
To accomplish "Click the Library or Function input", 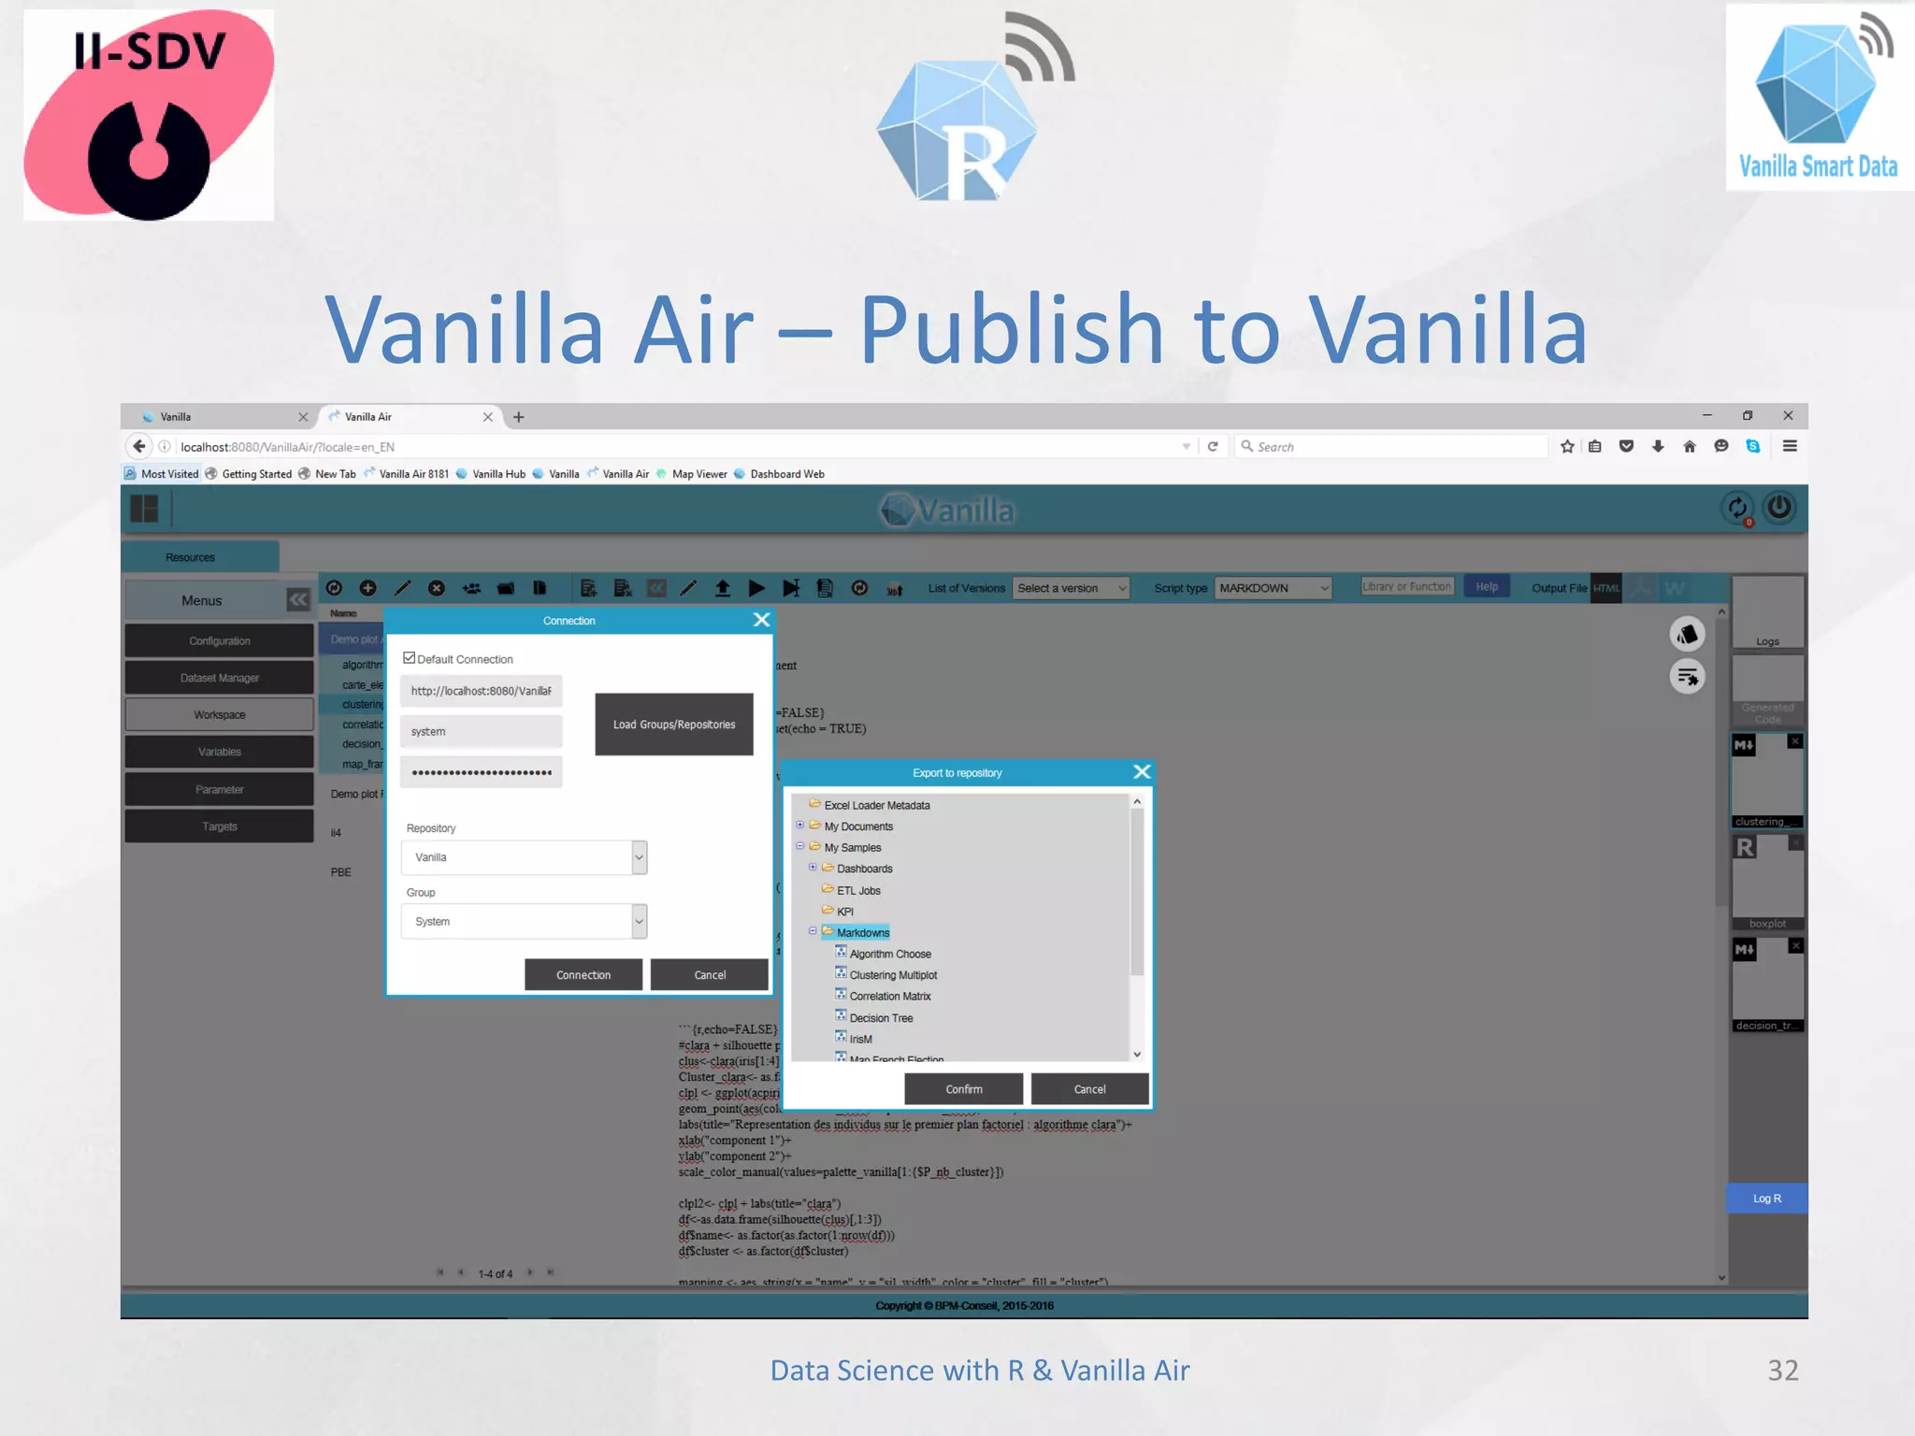I will coord(1407,587).
